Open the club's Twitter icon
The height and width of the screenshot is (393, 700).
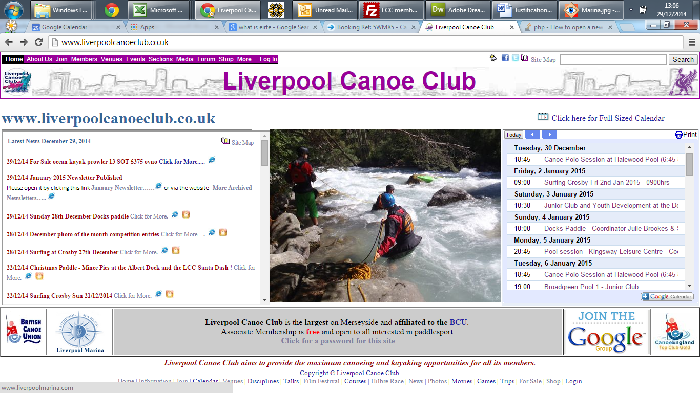click(516, 58)
